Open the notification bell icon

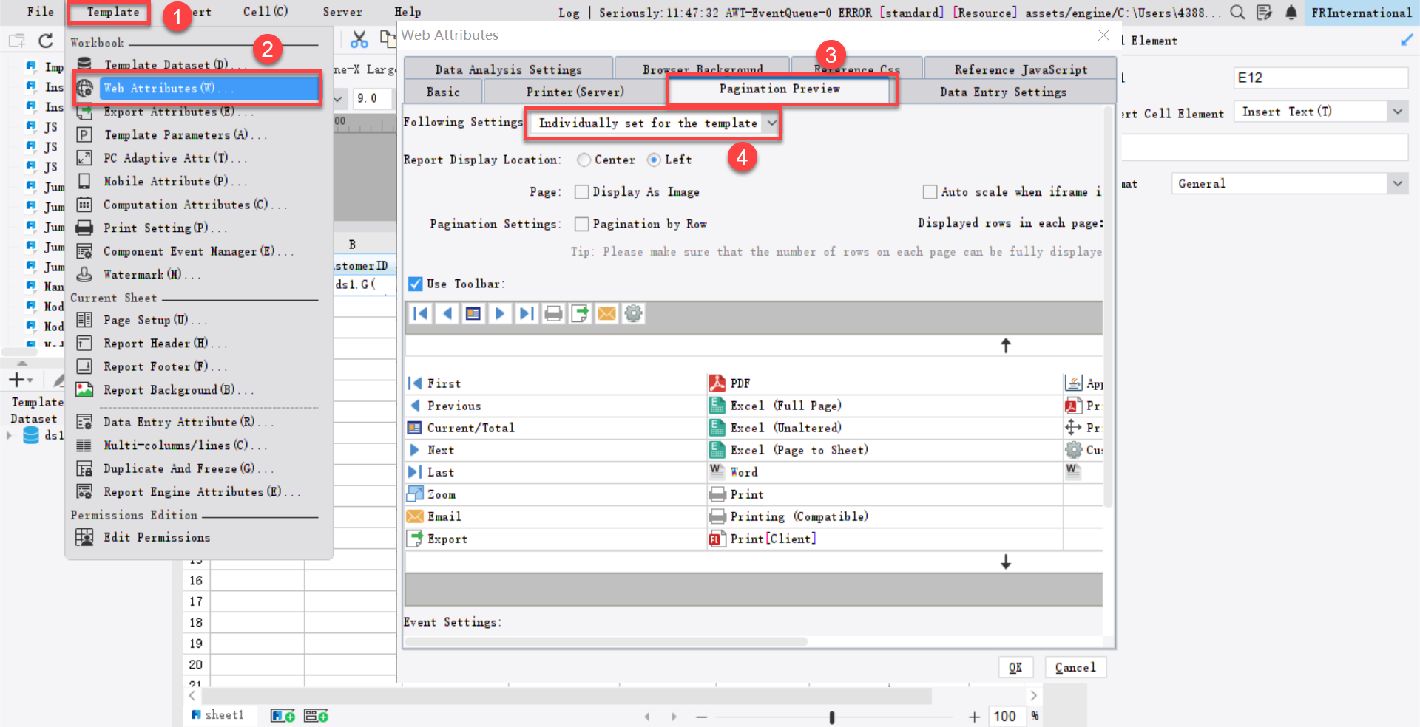click(1291, 12)
